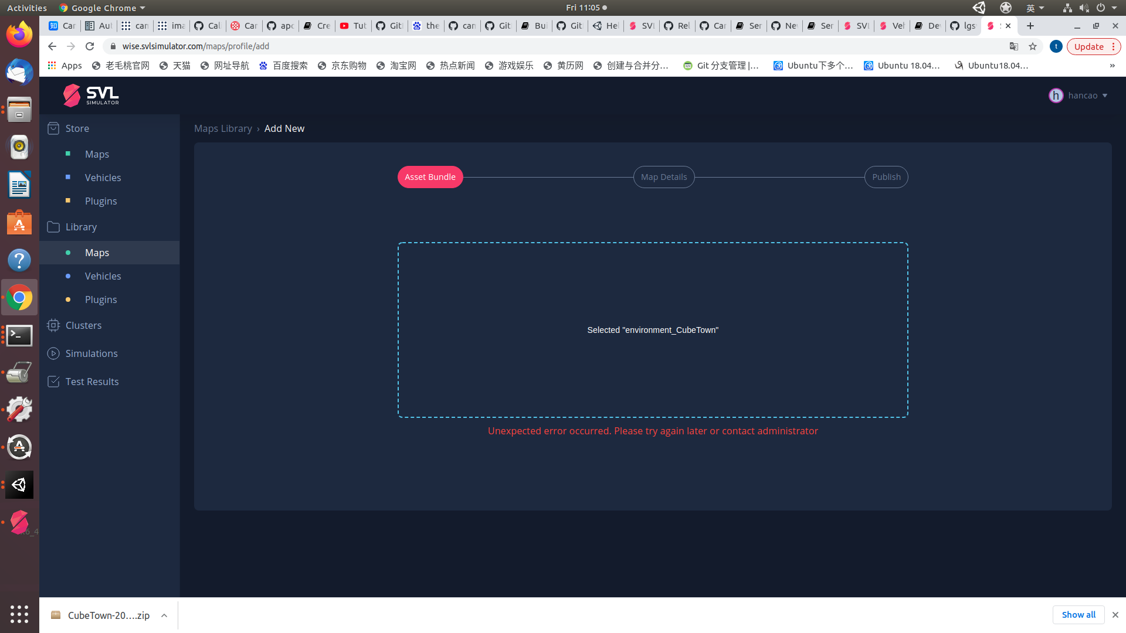The width and height of the screenshot is (1126, 633).
Task: Reload the page with the refresh icon
Action: (89, 46)
